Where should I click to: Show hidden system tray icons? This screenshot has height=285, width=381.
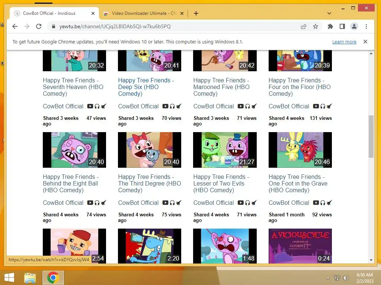click(328, 278)
